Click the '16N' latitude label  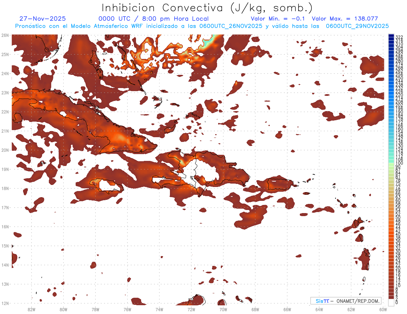tap(5, 227)
